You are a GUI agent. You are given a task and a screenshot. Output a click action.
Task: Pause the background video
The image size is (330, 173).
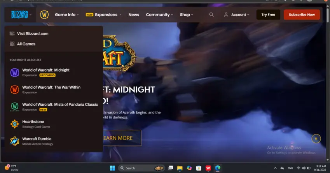click(x=316, y=138)
